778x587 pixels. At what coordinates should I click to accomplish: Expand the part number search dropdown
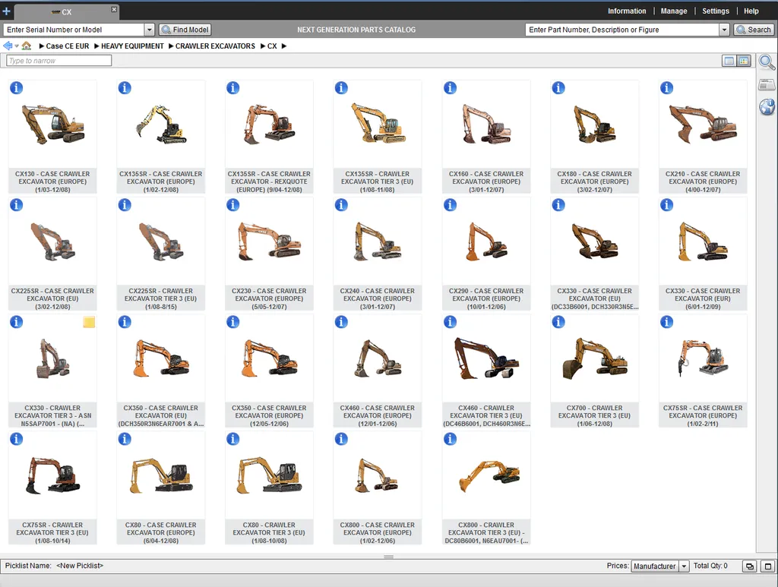[724, 30]
